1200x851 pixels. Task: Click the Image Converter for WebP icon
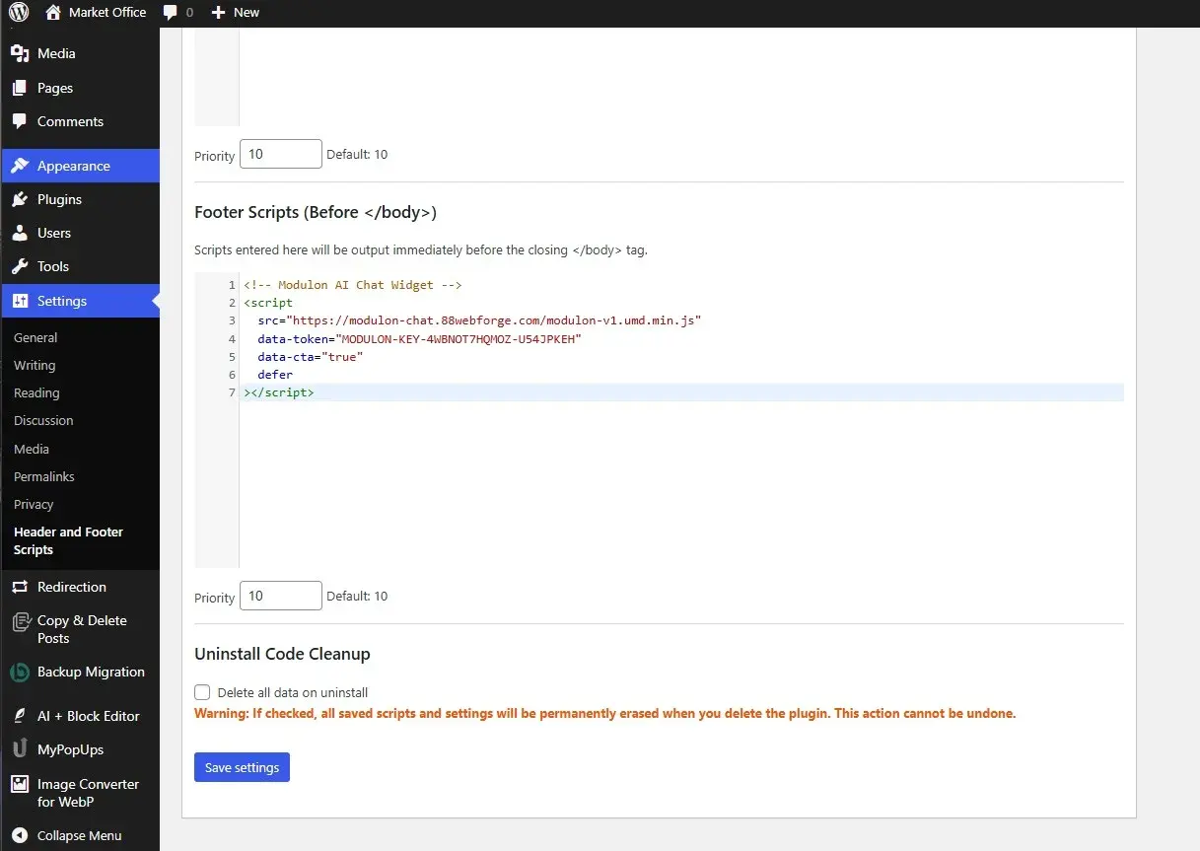(20, 784)
